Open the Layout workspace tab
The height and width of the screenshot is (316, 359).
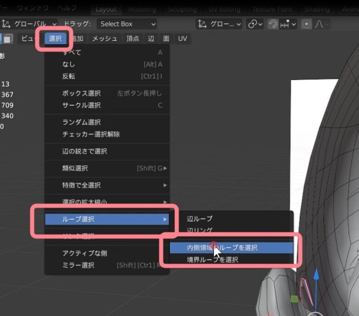(x=106, y=9)
